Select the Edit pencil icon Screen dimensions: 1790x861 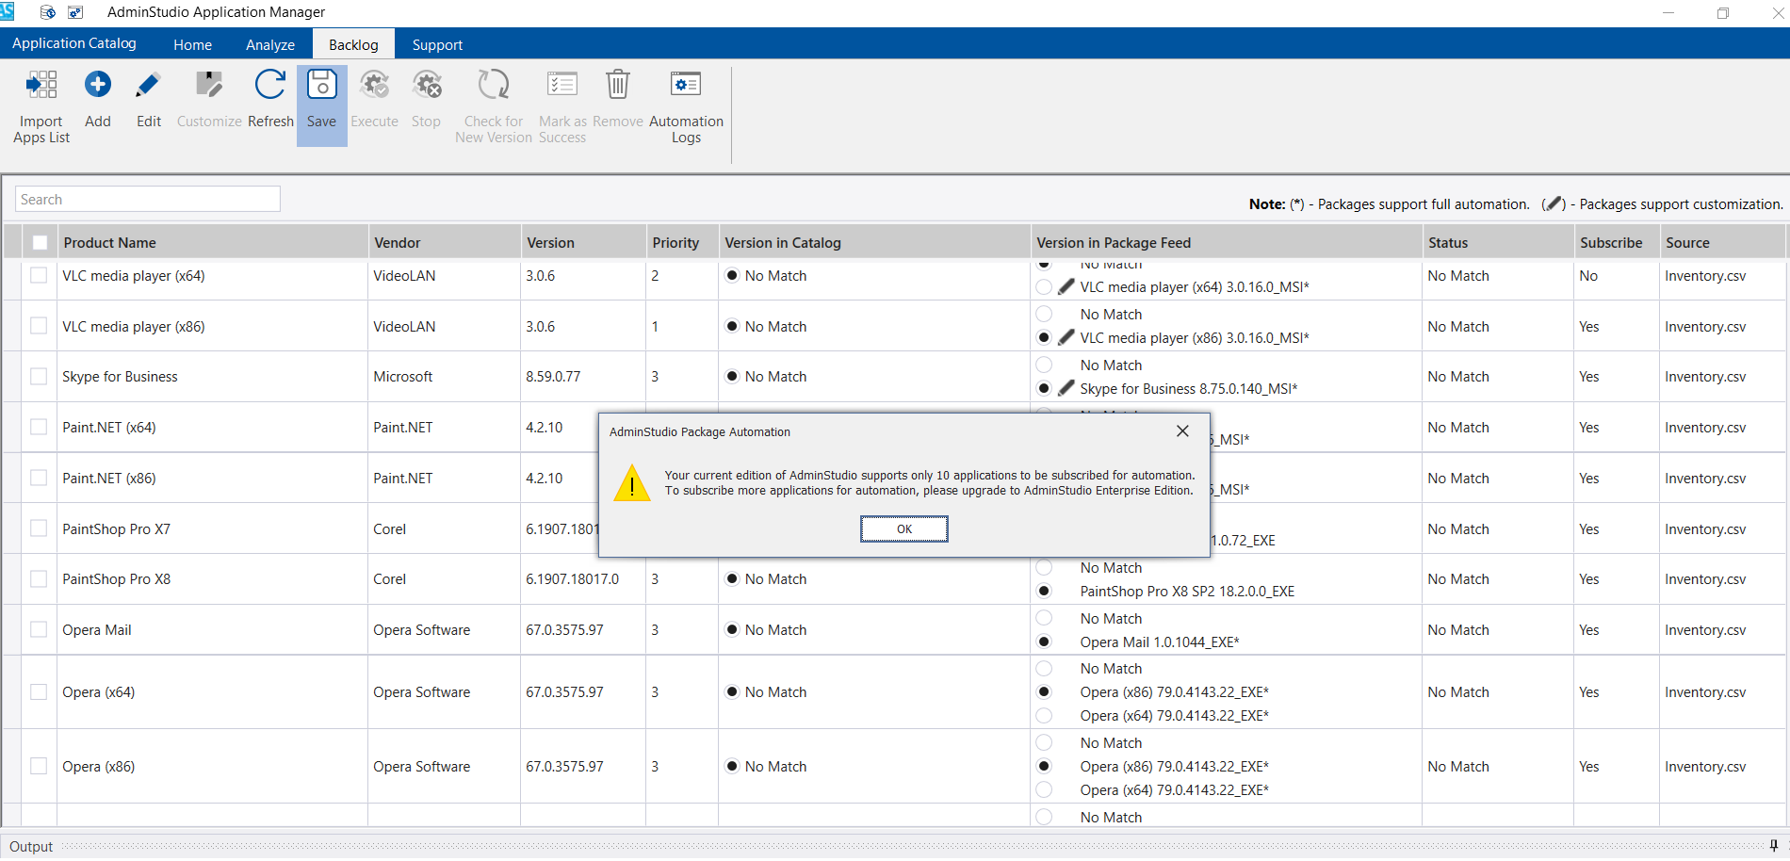coord(148,85)
